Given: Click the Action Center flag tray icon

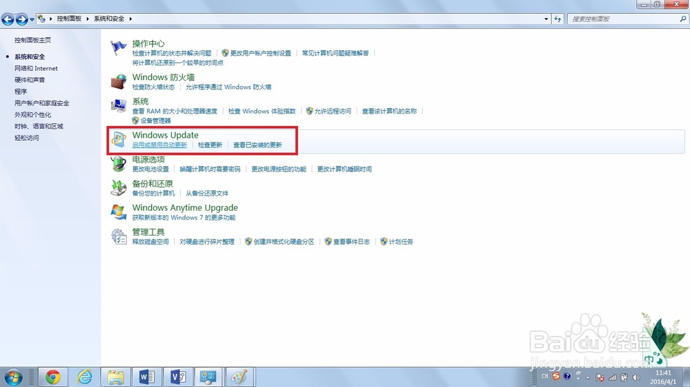Looking at the screenshot, I should click(x=600, y=377).
